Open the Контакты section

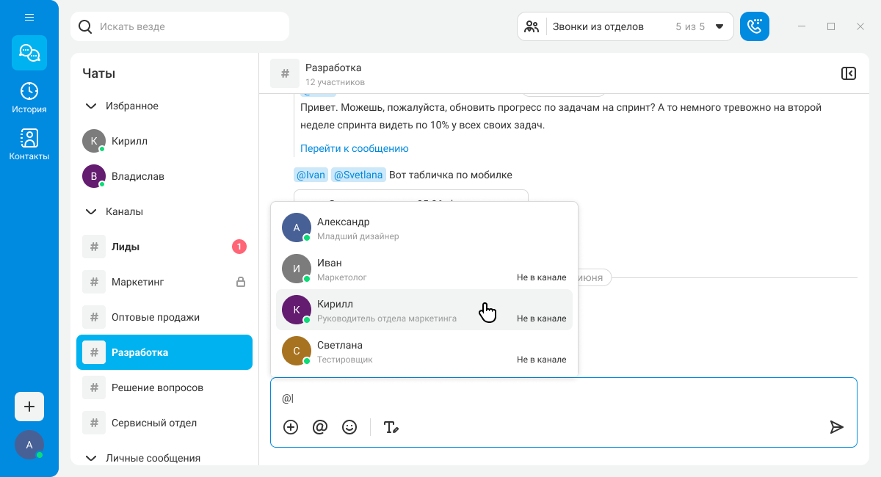click(29, 145)
